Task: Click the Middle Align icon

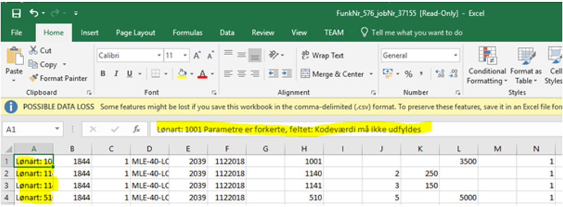Action: click(241, 55)
